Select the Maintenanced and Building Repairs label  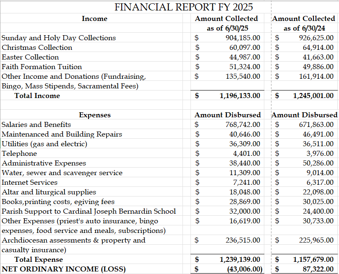coord(62,134)
